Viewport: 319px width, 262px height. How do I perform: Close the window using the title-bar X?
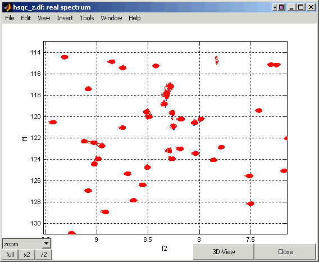(311, 7)
